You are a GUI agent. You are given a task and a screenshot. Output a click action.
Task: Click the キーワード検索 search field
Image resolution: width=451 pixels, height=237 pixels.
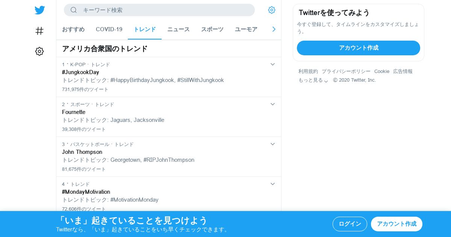point(159,10)
